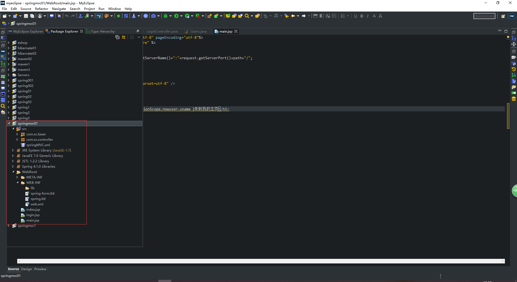Image resolution: width=517 pixels, height=282 pixels.
Task: Click the Bold B formatting icon
Action: (x=362, y=16)
